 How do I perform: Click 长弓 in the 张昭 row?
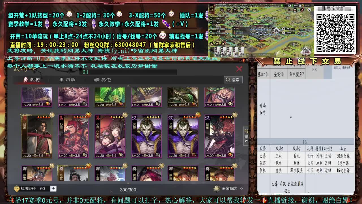pos(310,163)
